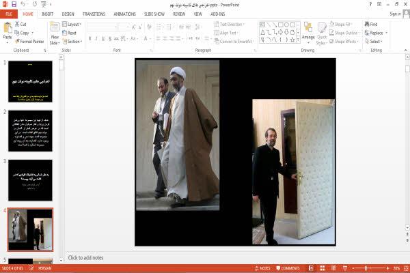Image resolution: width=410 pixels, height=273 pixels.
Task: Open the Layout dropdown
Action: pyautogui.click(x=72, y=25)
